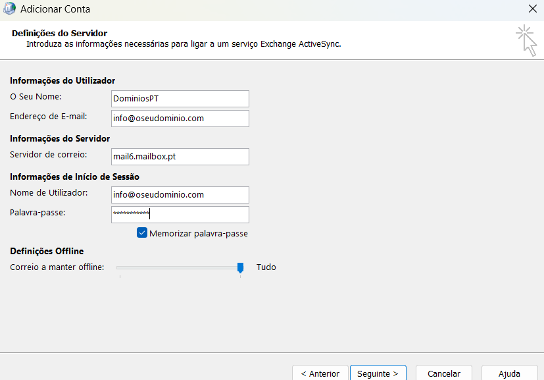Click the Servidor de correio field
Viewport: 544px width, 380px height.
pos(180,157)
